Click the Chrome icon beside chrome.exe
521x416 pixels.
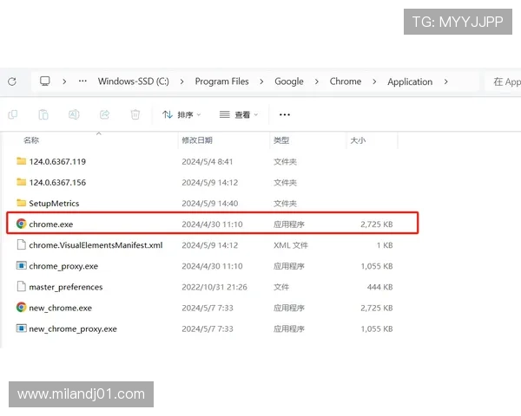click(x=21, y=224)
